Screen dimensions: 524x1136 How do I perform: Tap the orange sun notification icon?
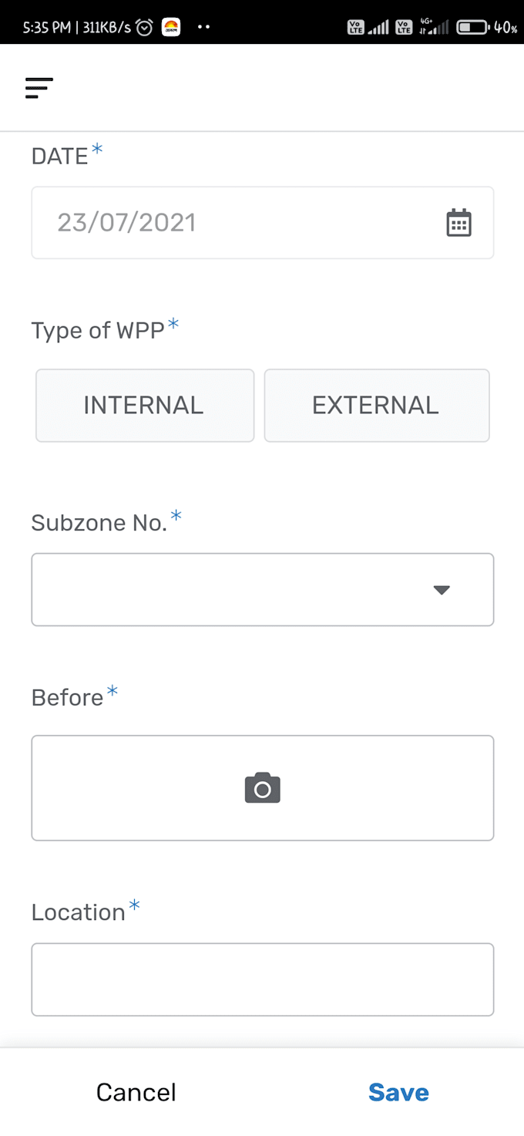point(170,28)
